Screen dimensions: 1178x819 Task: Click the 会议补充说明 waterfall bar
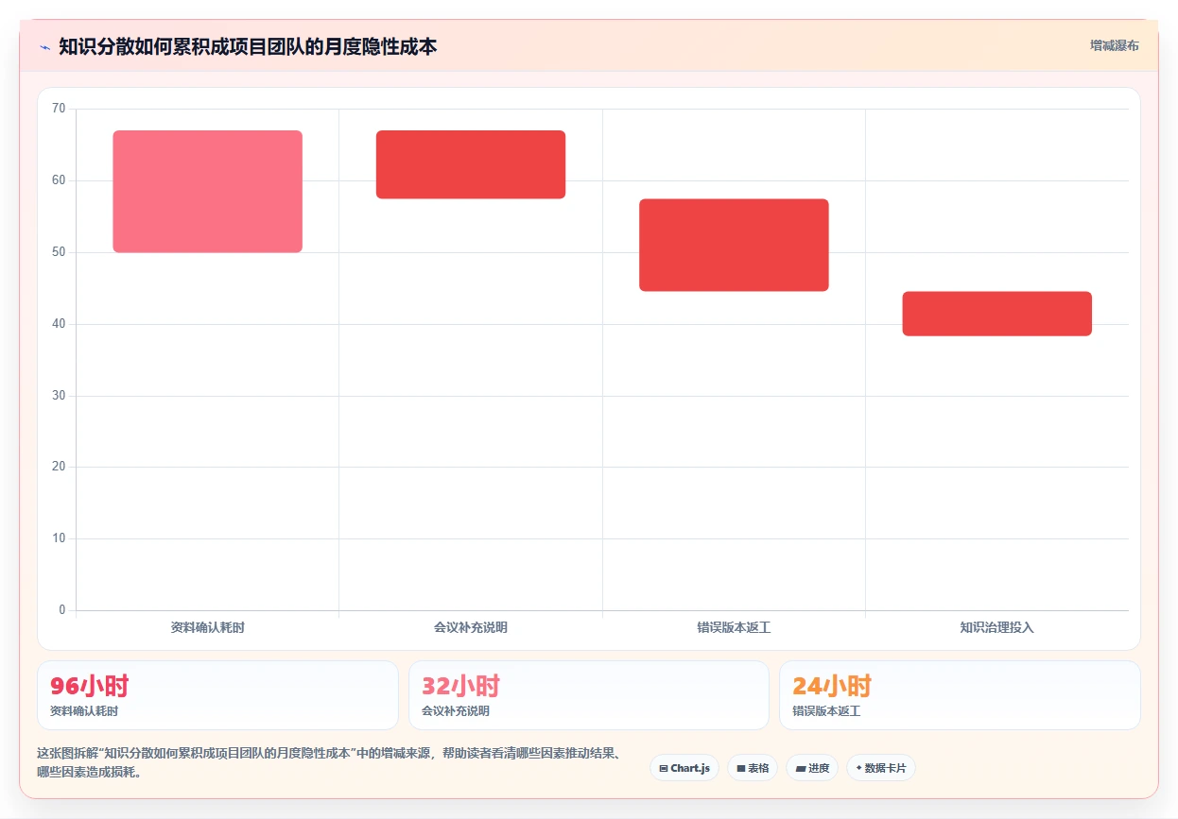pos(471,164)
